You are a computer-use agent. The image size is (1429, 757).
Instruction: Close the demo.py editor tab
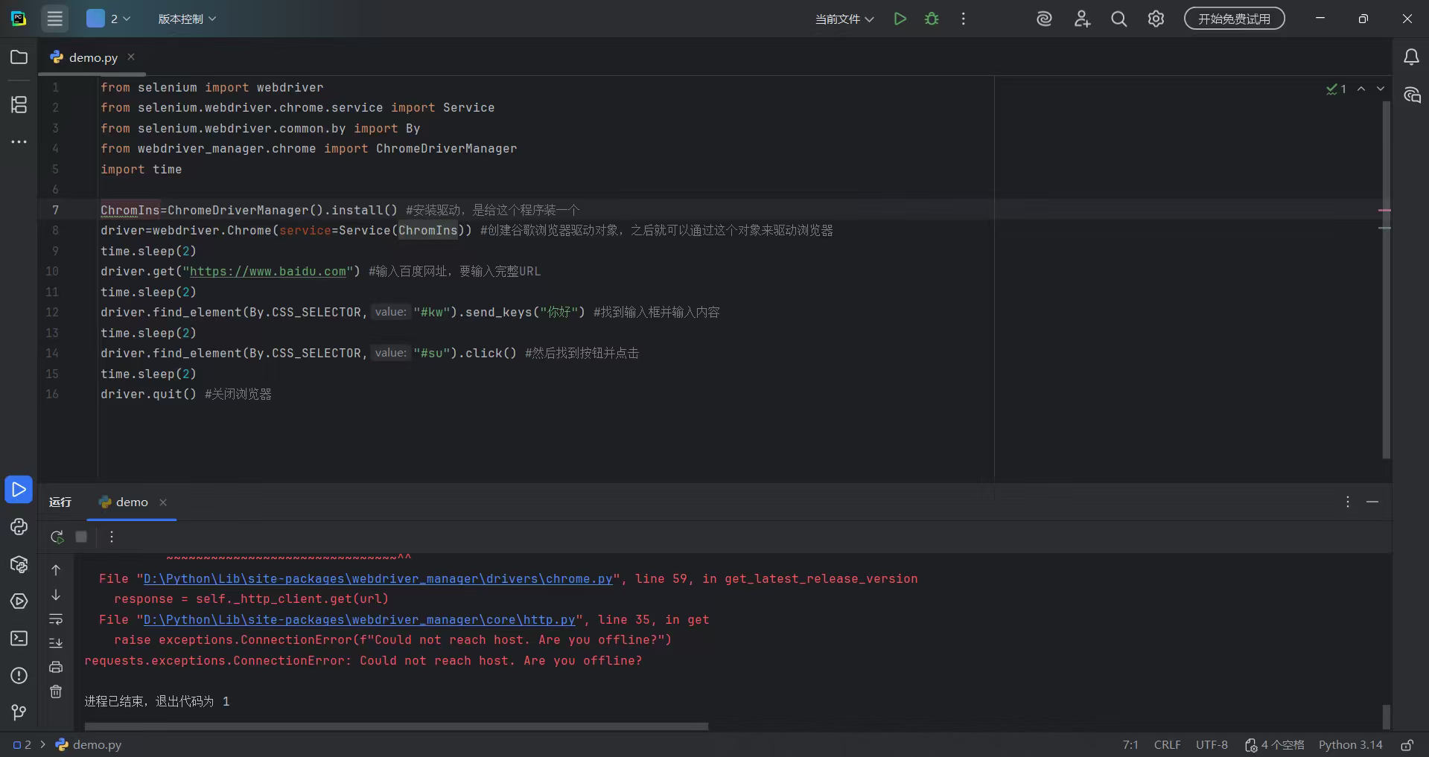click(x=131, y=57)
